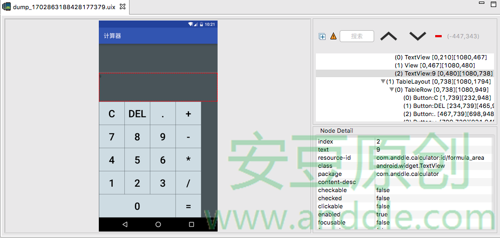
Task: Select the Button:. tree row
Action: tap(448, 114)
